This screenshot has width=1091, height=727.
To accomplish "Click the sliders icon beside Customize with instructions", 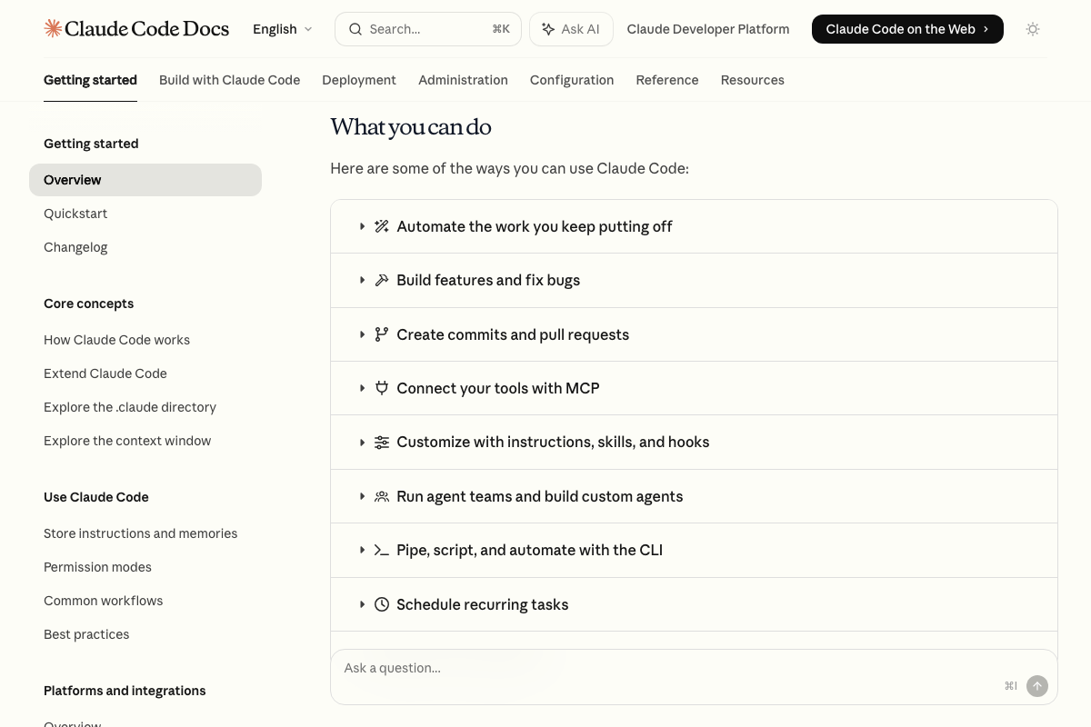I will click(382, 442).
